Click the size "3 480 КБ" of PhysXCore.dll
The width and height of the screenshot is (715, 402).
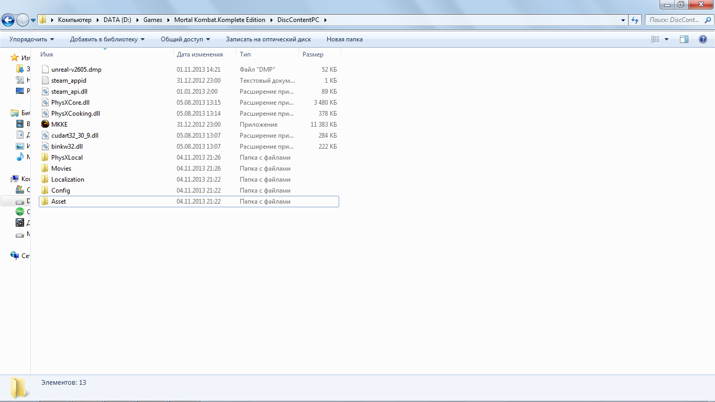[325, 103]
